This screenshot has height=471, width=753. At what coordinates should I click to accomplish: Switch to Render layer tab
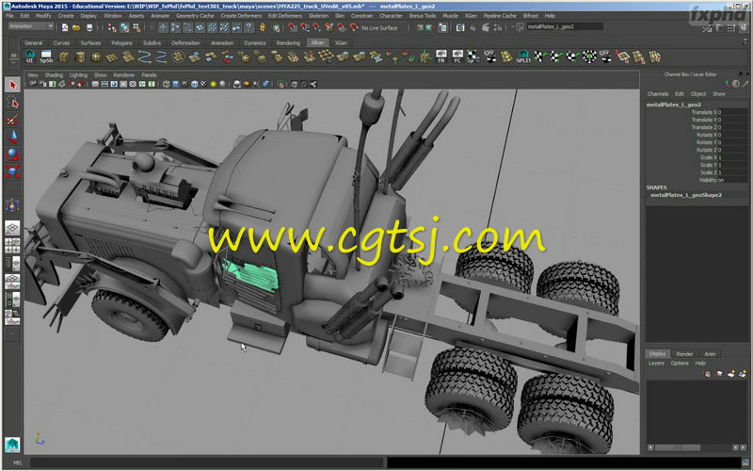684,354
